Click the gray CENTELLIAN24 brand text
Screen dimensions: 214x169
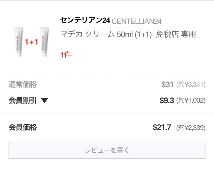[x=137, y=21]
